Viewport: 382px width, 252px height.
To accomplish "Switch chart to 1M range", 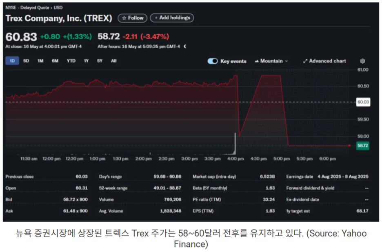I will (x=40, y=61).
